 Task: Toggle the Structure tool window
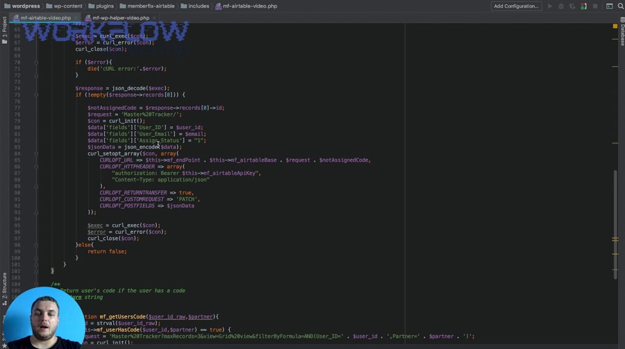pos(4,289)
